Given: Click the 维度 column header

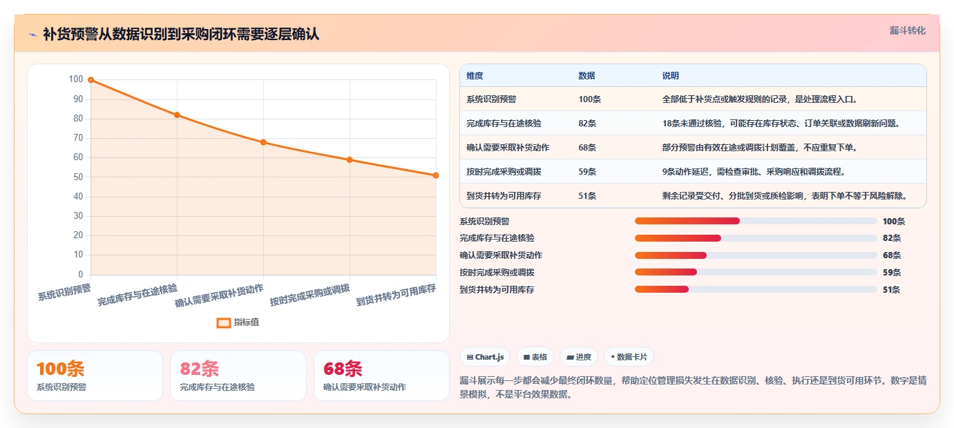Looking at the screenshot, I should point(475,76).
